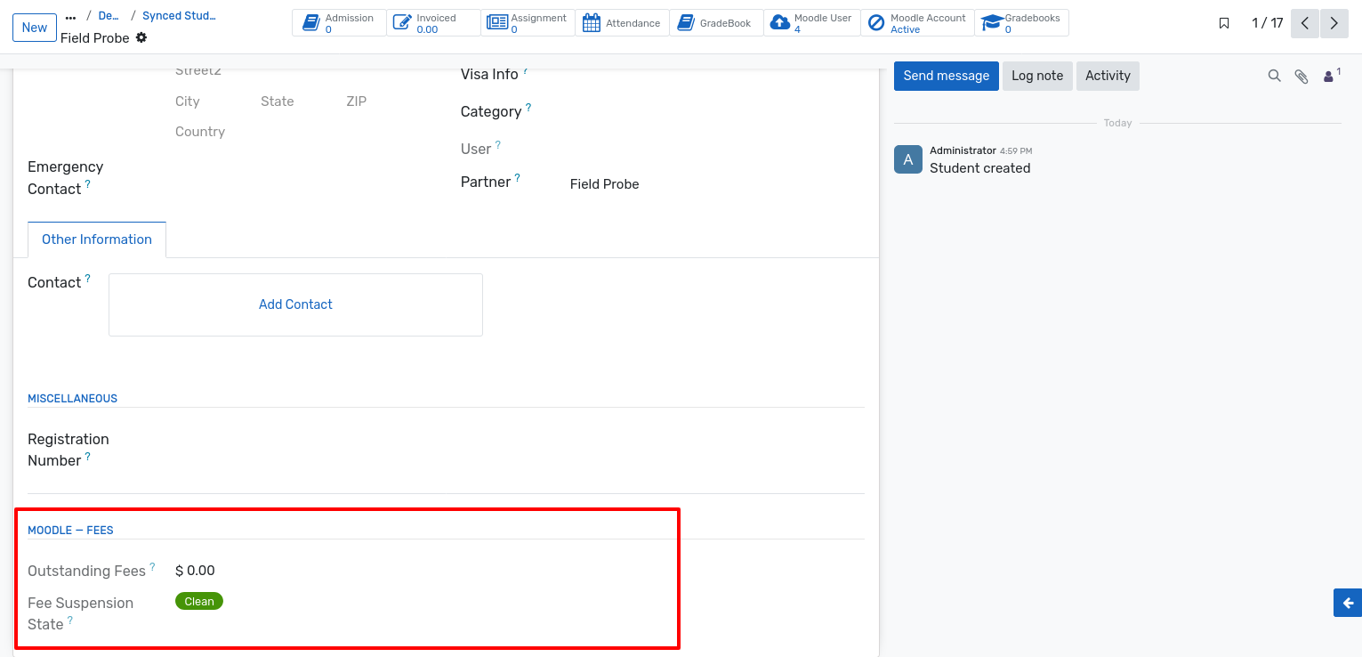
Task: Click the Category help question mark
Action: coord(528,107)
